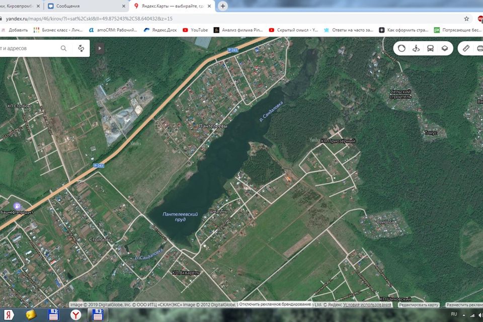Click the search magnifier icon in Yandex Maps
Viewport: 483px width, 322px height.
pos(63,48)
